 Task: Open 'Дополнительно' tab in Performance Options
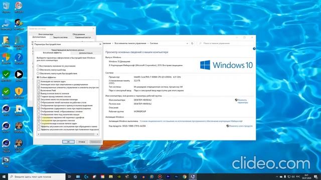coord(86,53)
